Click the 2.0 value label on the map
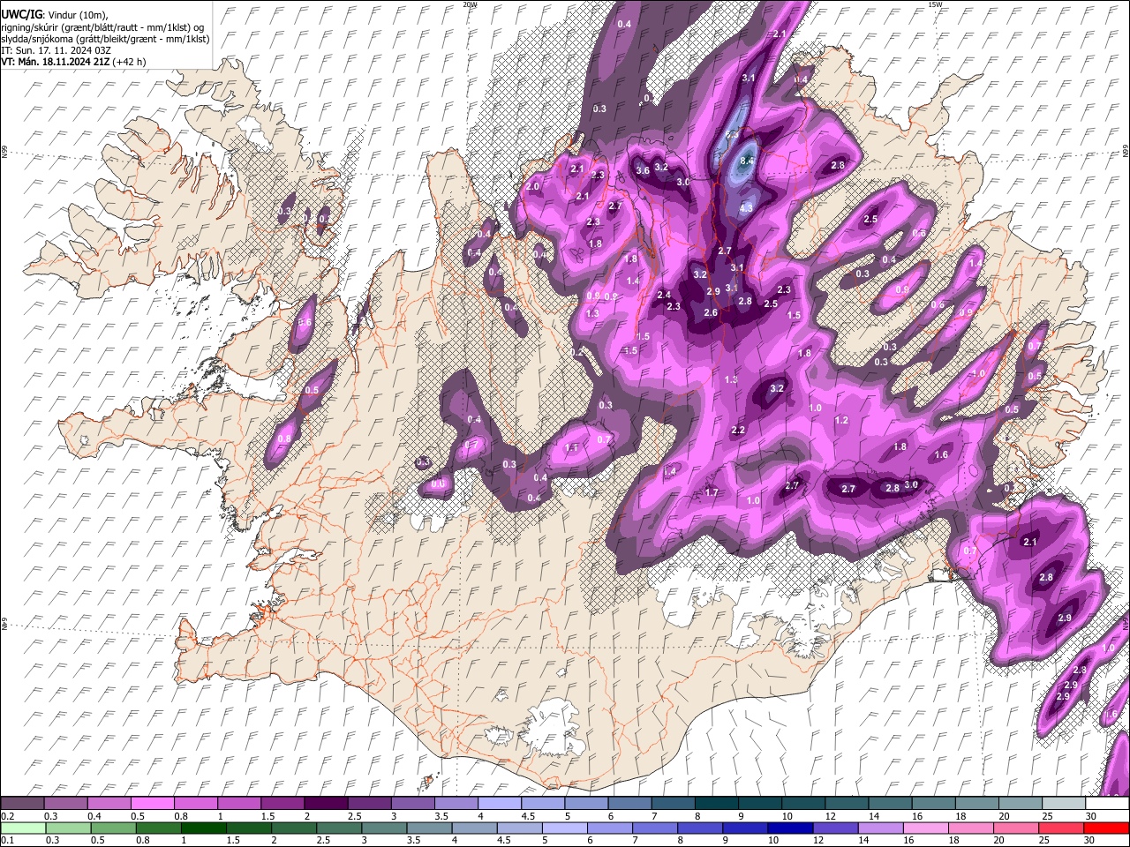 coord(532,187)
